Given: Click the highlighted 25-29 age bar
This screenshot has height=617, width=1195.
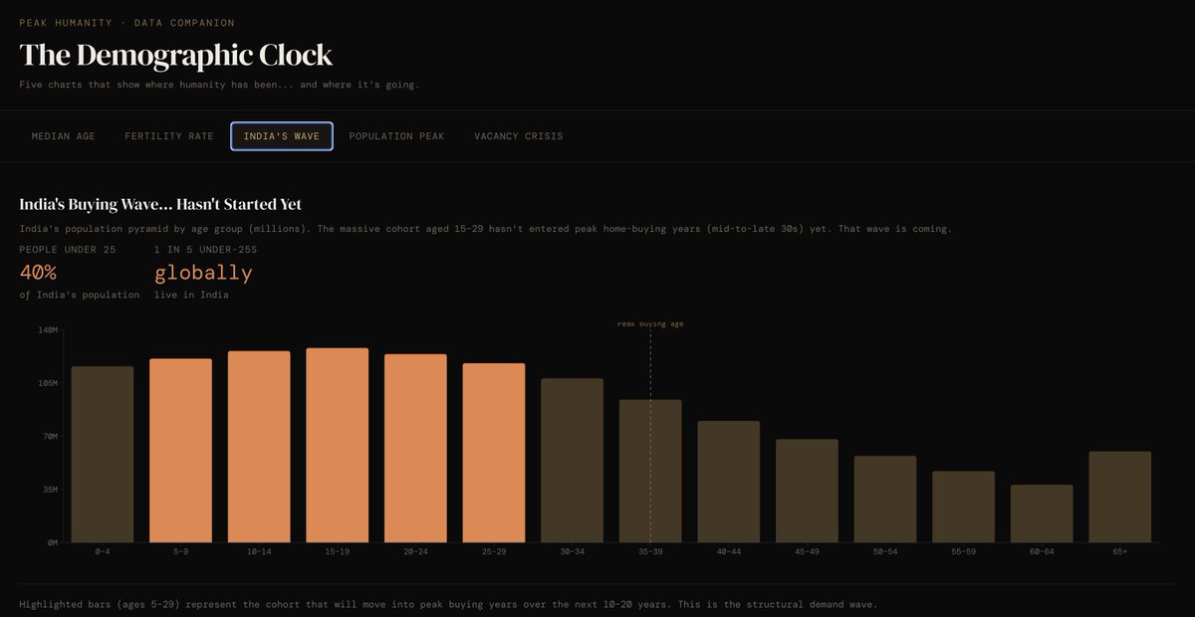Looking at the screenshot, I should pyautogui.click(x=494, y=453).
